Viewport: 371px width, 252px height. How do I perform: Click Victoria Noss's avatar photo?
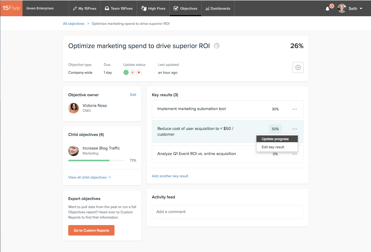(73, 108)
